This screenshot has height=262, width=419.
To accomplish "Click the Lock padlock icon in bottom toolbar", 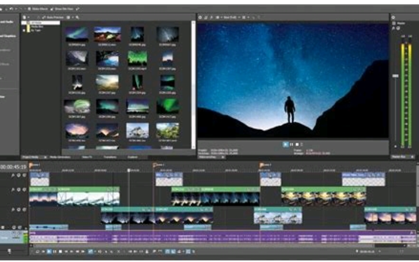I will click(x=147, y=252).
